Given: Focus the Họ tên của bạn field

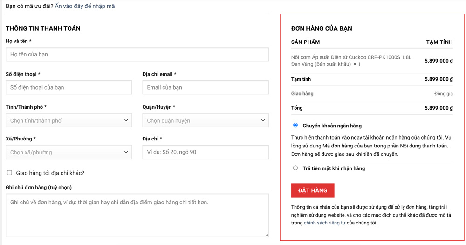Looking at the screenshot, I should (137, 54).
